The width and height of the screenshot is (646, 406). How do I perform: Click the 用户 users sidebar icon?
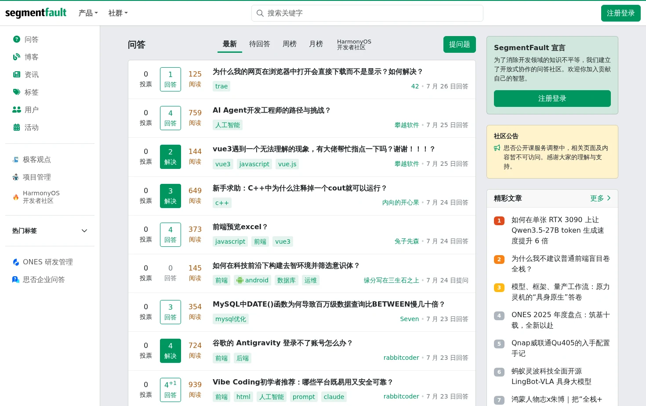17,110
